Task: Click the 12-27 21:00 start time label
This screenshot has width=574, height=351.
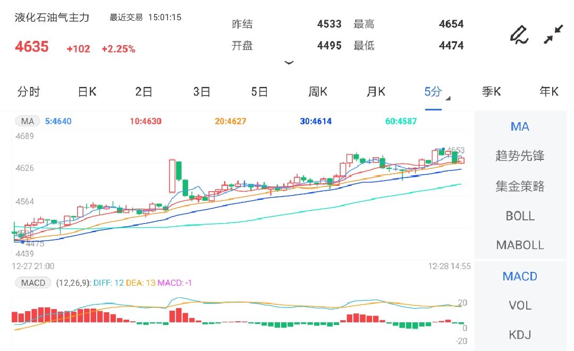Action: point(33,266)
